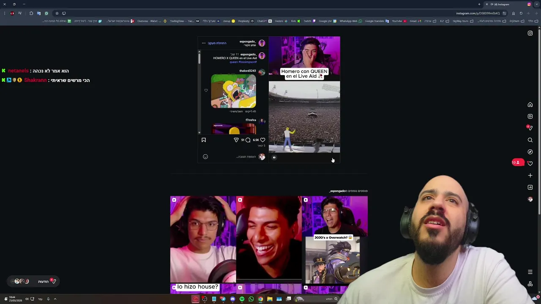Open the browser home icon in the toolbar
This screenshot has height=304, width=541.
click(x=514, y=13)
